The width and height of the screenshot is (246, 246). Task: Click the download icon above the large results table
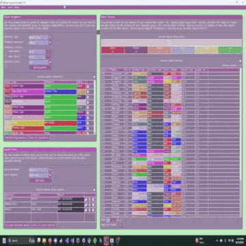[240, 61]
